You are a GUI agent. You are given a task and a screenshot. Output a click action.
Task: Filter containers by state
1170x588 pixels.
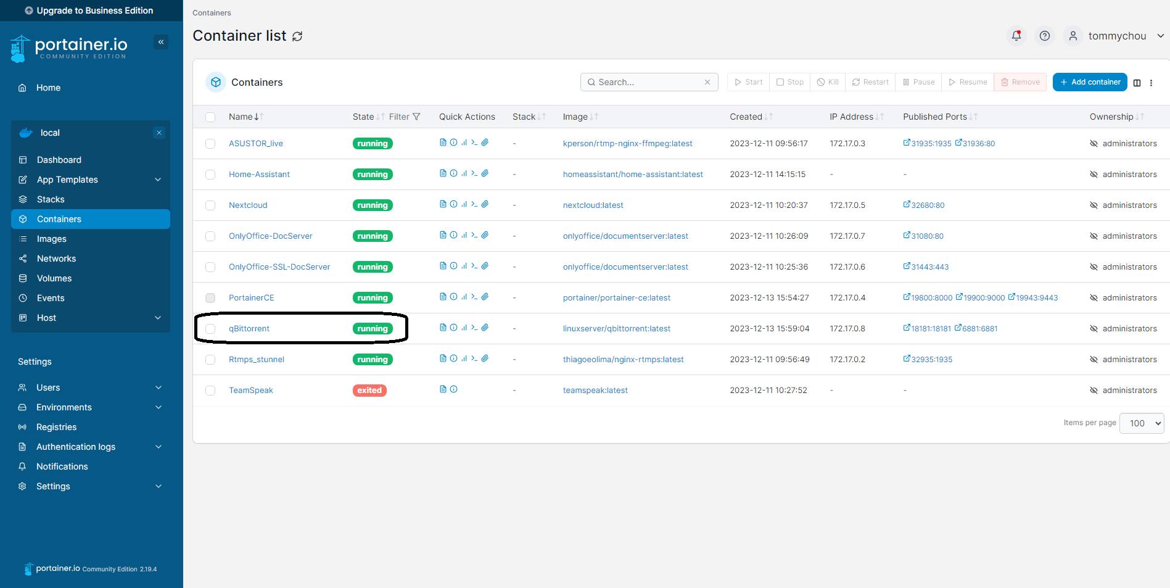(x=405, y=117)
